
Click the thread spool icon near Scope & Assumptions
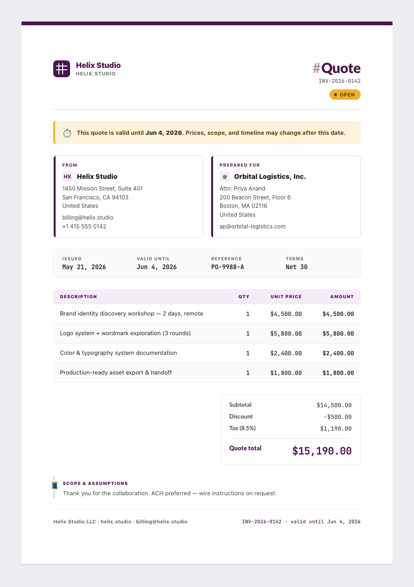pyautogui.click(x=55, y=485)
